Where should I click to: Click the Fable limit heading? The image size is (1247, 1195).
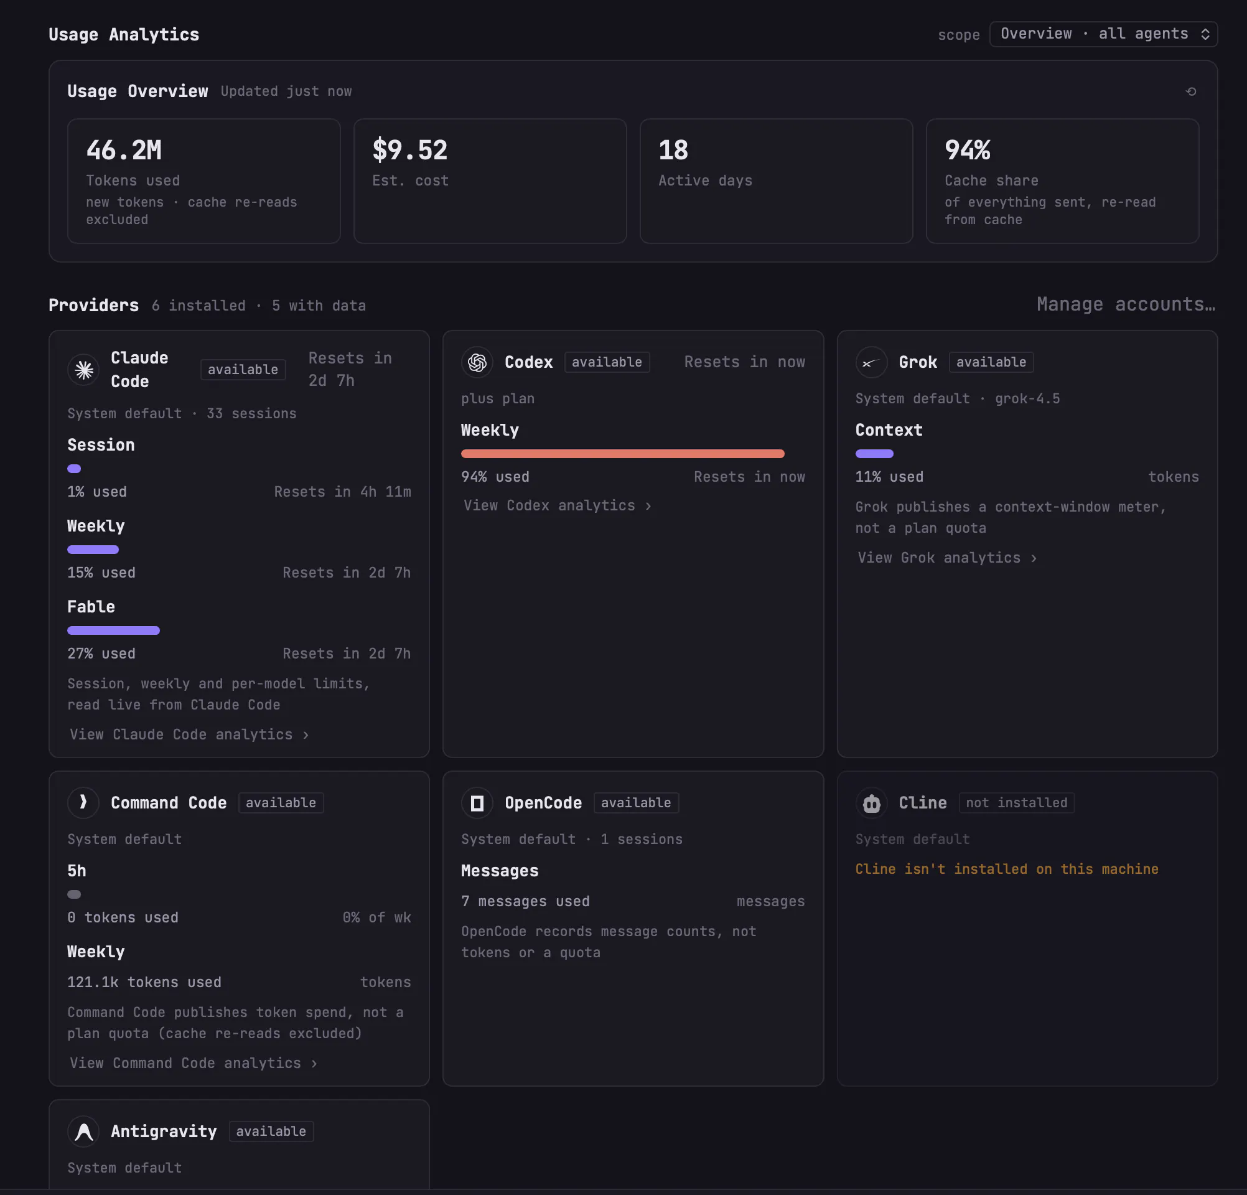[91, 606]
